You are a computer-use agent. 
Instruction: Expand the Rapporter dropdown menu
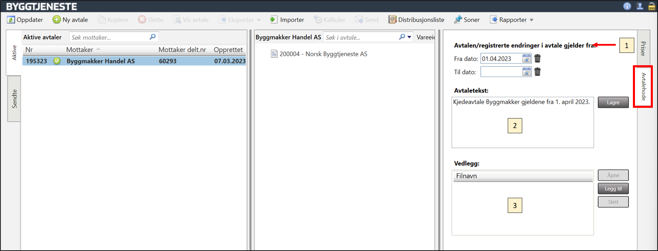point(531,20)
